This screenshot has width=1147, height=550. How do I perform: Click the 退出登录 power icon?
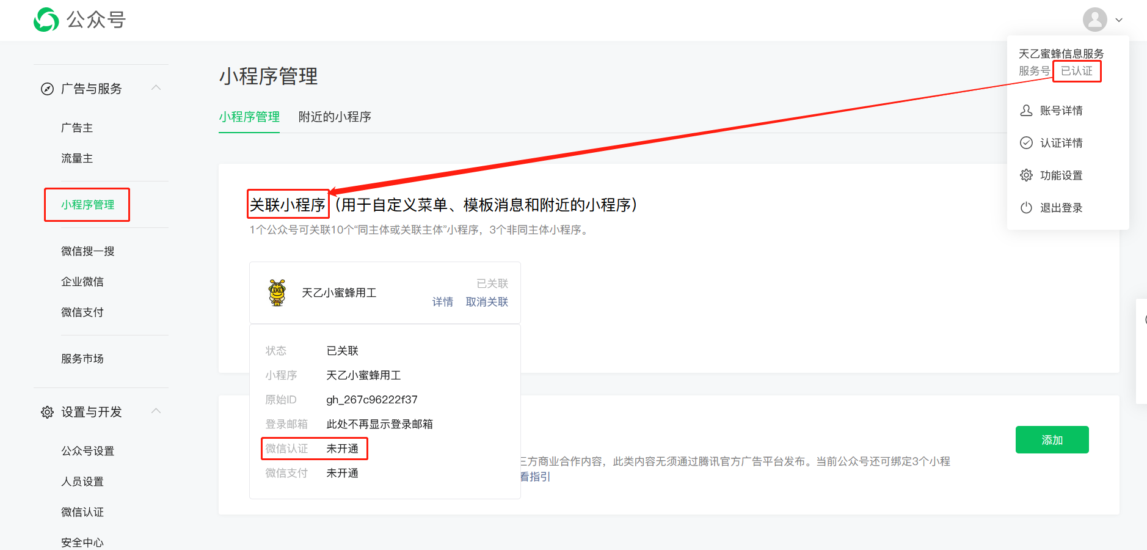(1026, 208)
